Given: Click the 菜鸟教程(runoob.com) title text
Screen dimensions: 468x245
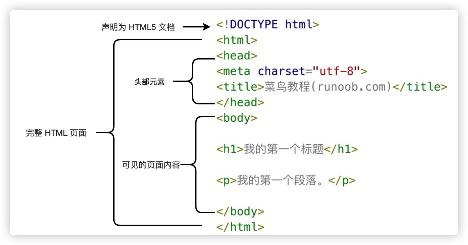Looking at the screenshot, I should click(328, 87).
